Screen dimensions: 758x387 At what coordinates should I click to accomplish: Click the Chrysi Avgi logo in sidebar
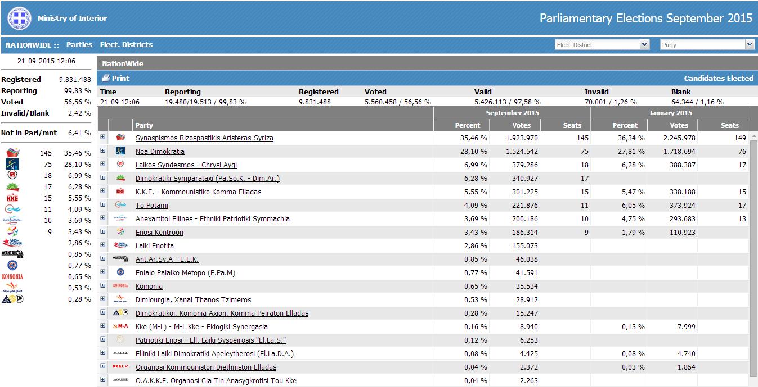point(12,175)
